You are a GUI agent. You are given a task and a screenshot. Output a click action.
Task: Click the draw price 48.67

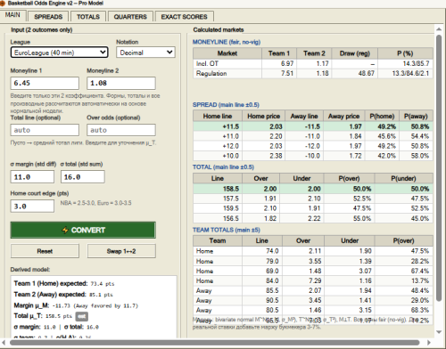(366, 73)
